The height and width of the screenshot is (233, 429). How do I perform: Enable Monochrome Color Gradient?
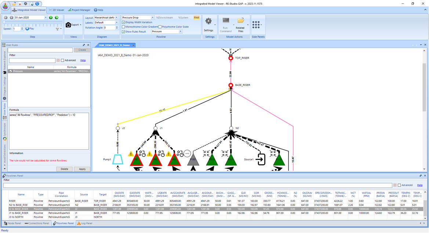[x=123, y=27]
